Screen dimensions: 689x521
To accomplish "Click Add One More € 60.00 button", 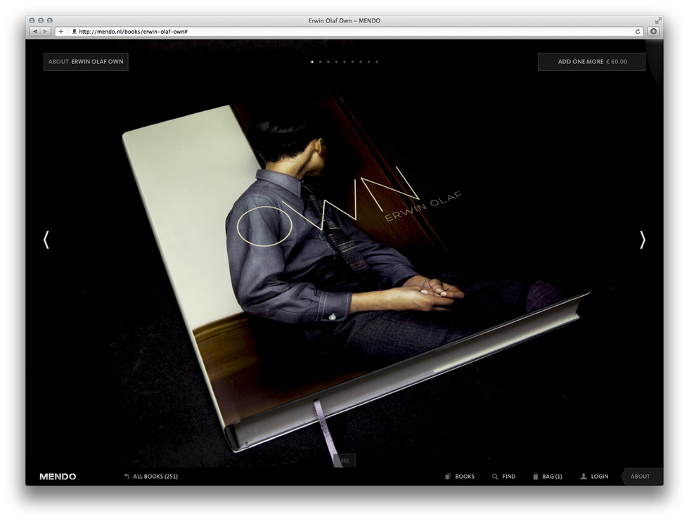I will [x=591, y=62].
